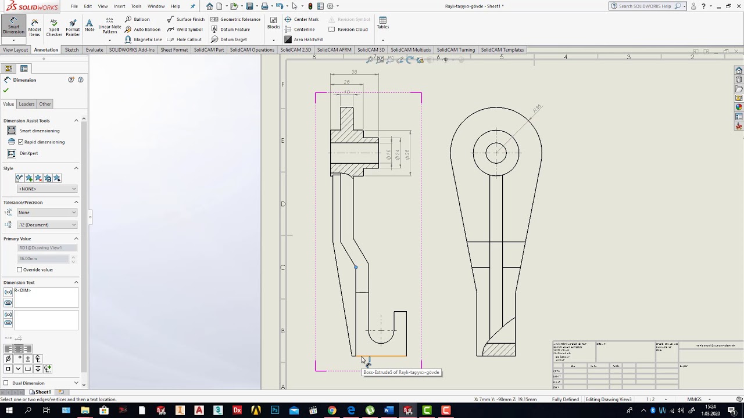The width and height of the screenshot is (744, 418).
Task: Open the tolerance type None dropdown
Action: (x=47, y=212)
